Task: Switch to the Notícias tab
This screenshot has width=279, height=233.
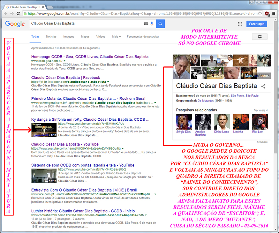Action: [x=51, y=37]
